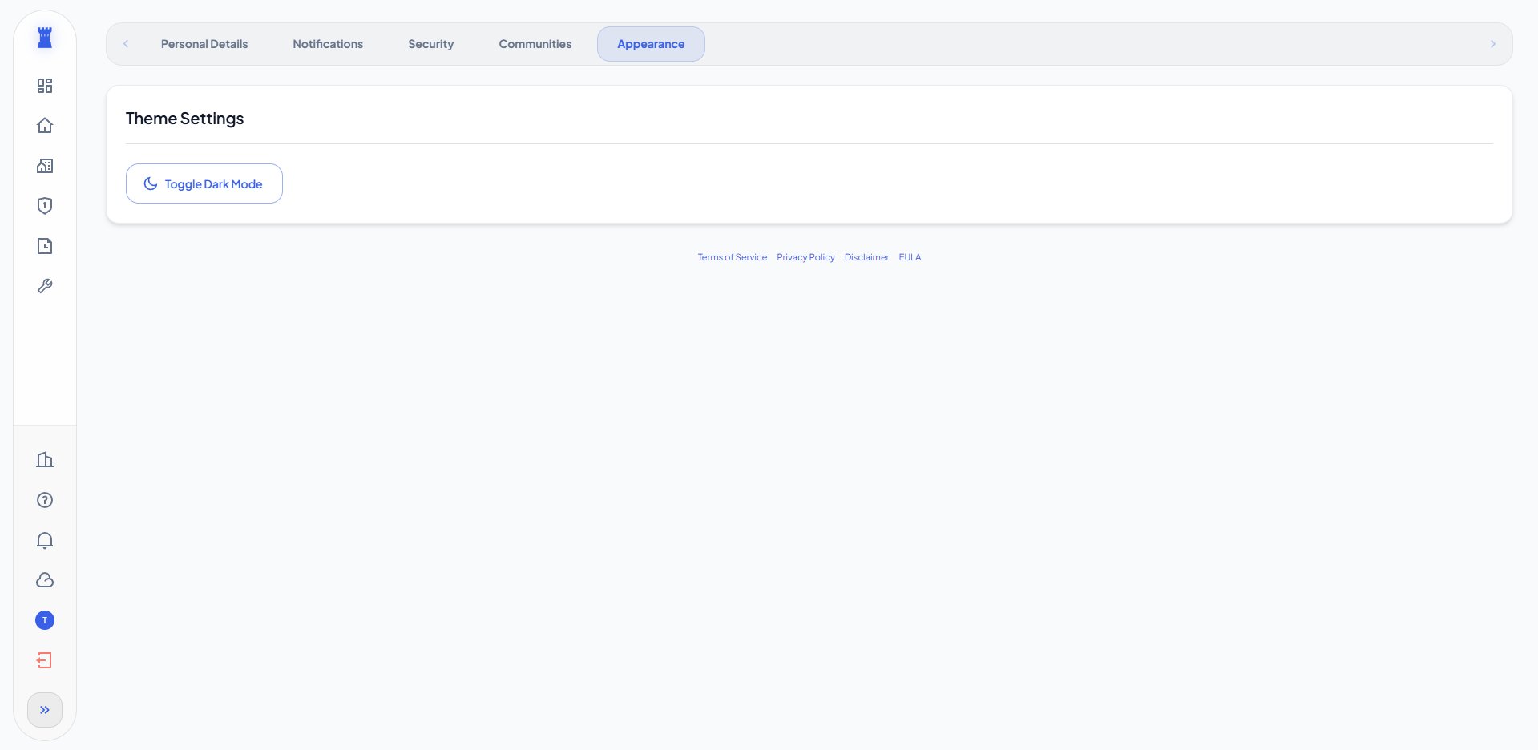The height and width of the screenshot is (750, 1538).
Task: Click the red logout icon
Action: [45, 660]
